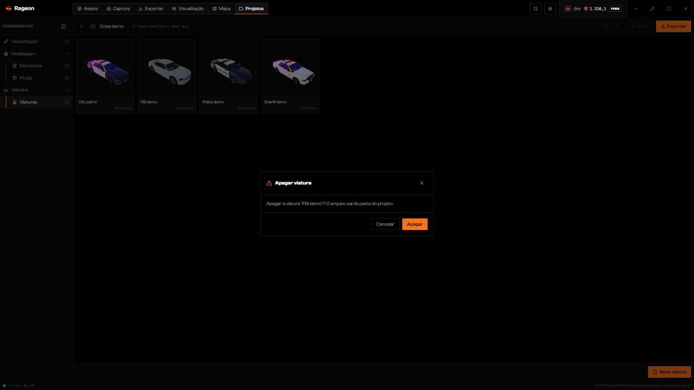Open the Exportar tab in top bar
Image resolution: width=694 pixels, height=390 pixels.
(x=151, y=9)
